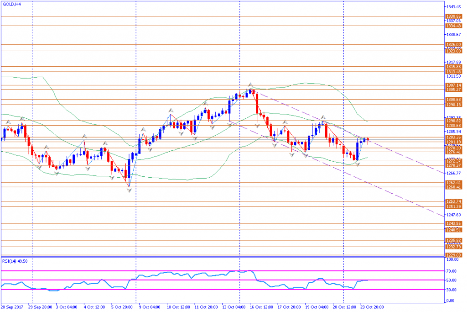Select the RSI 70.00 overbought level label
The image size is (467, 312).
click(x=451, y=271)
